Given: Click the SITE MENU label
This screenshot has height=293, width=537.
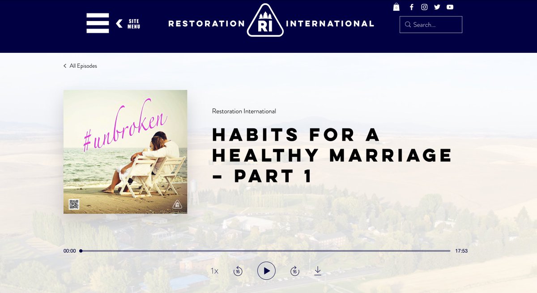Looking at the screenshot, I should pyautogui.click(x=133, y=24).
